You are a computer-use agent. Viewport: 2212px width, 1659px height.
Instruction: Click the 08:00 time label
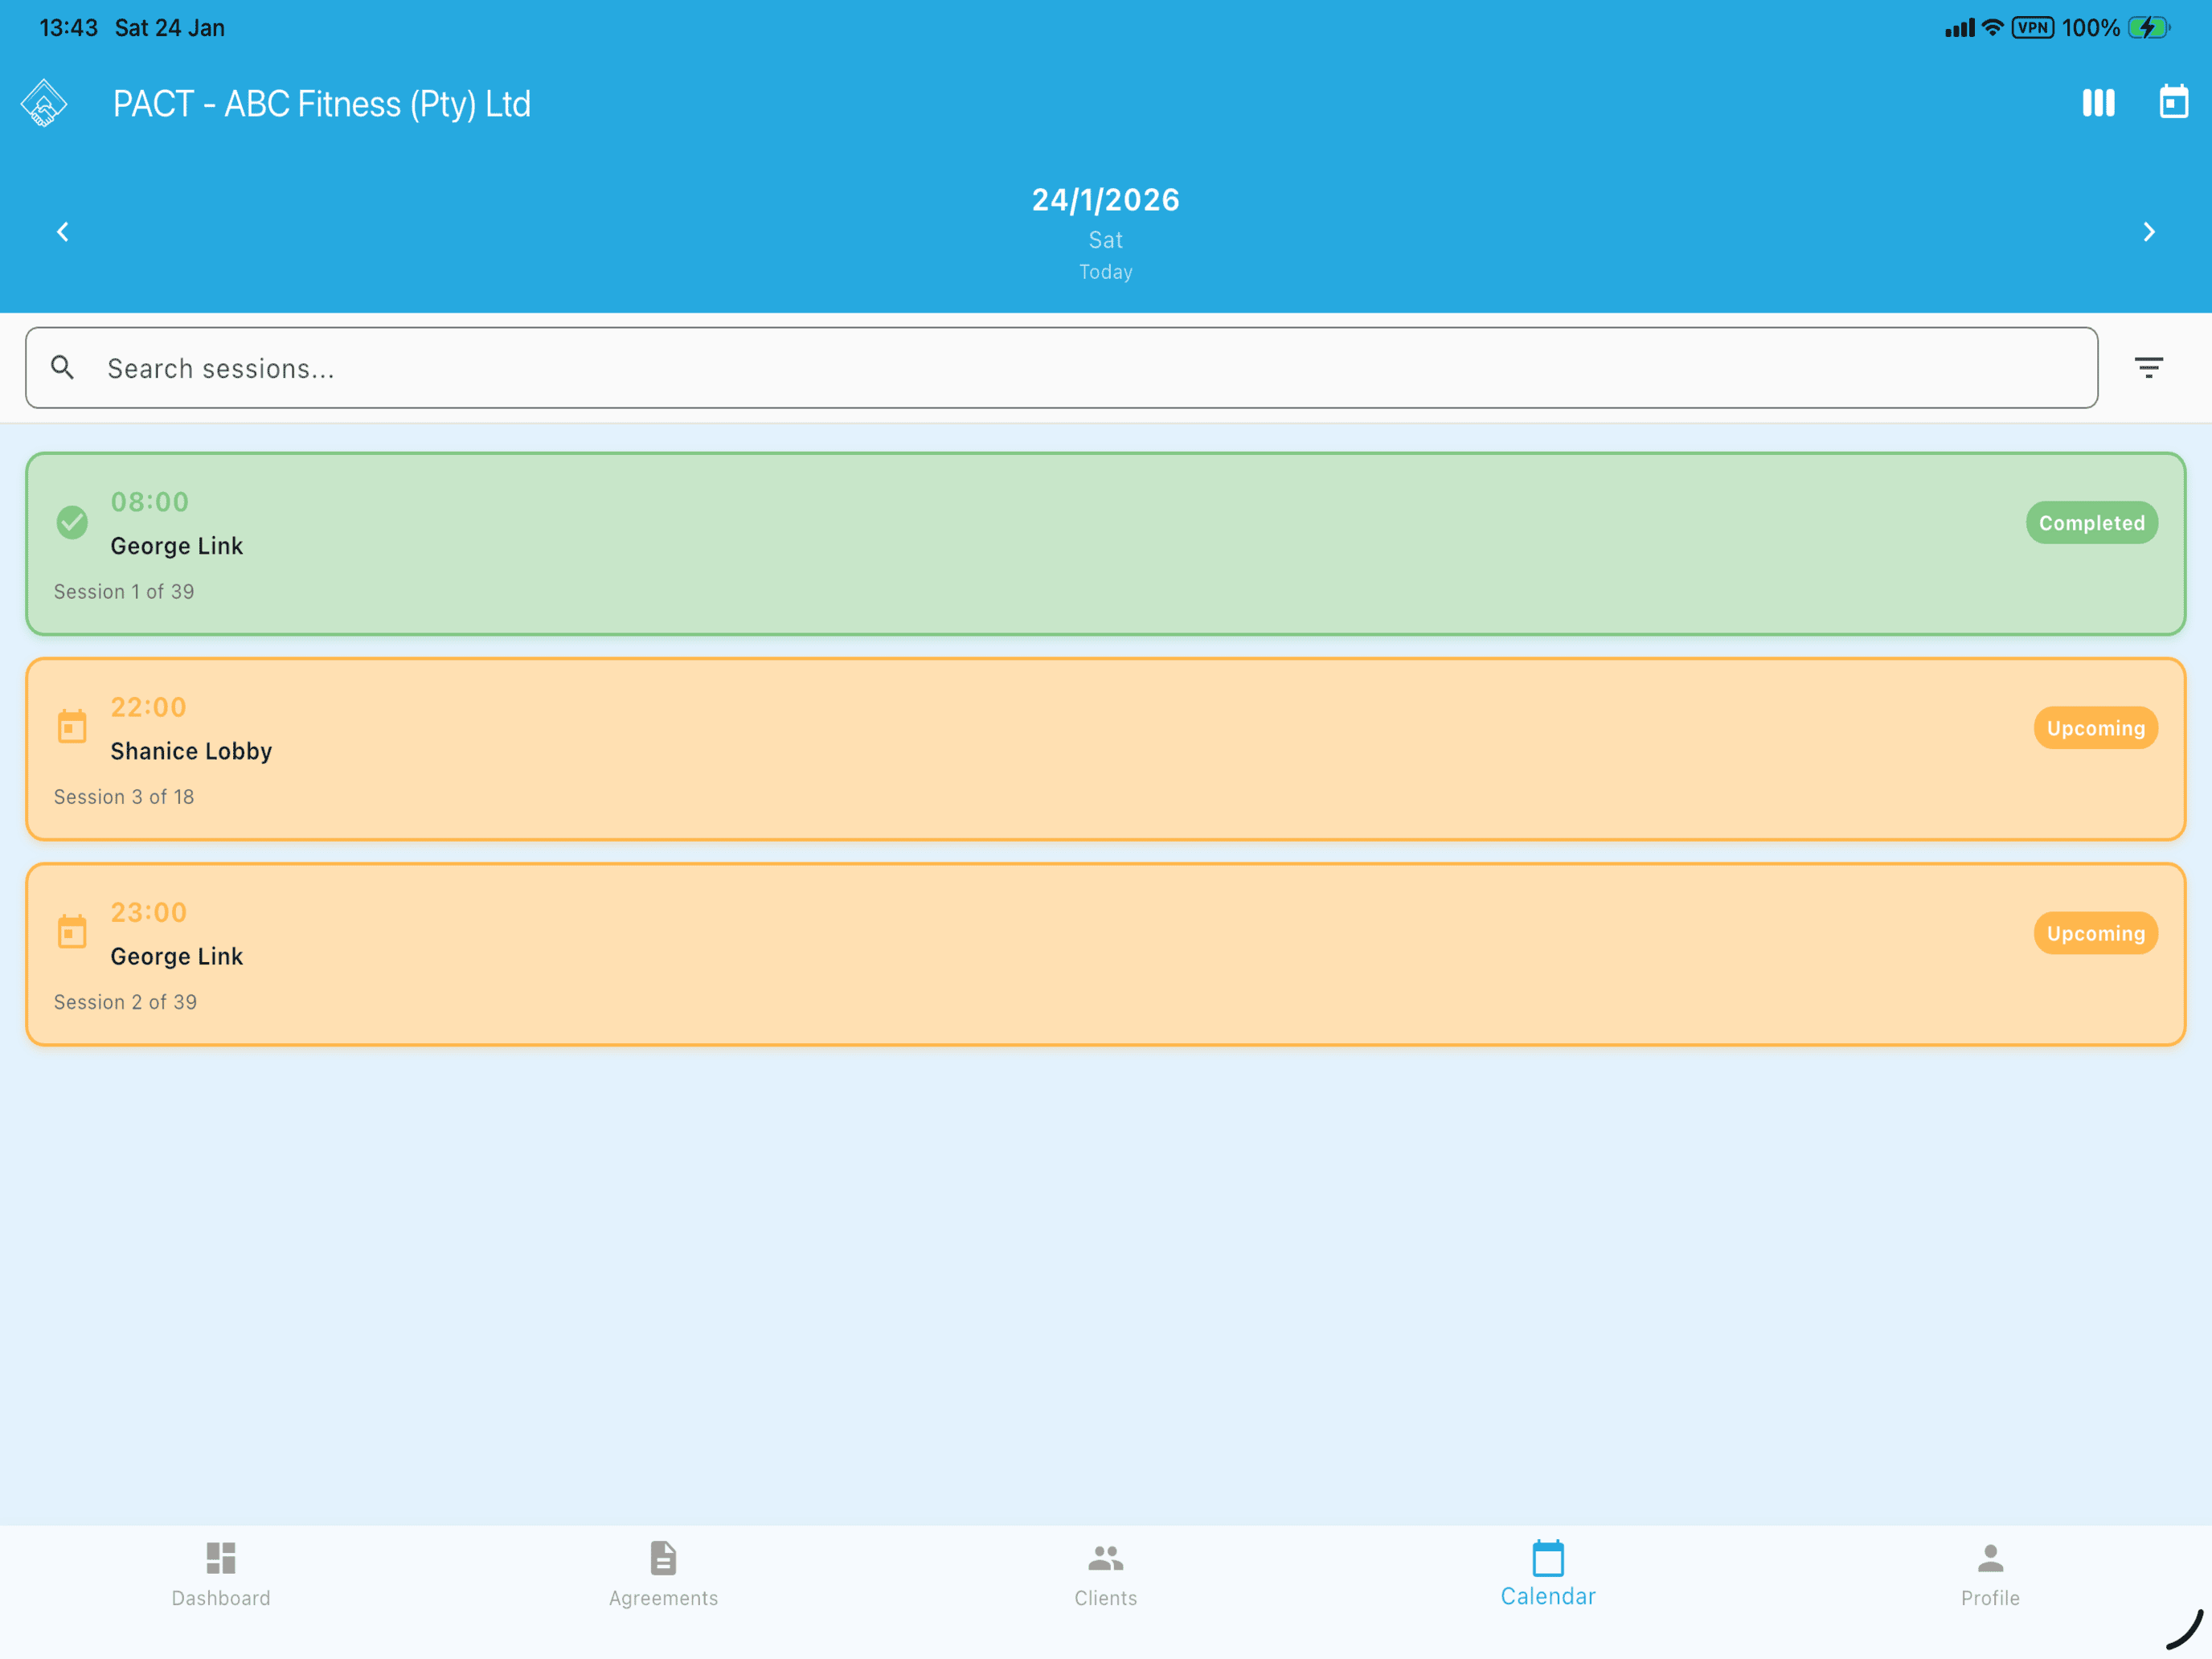click(149, 501)
